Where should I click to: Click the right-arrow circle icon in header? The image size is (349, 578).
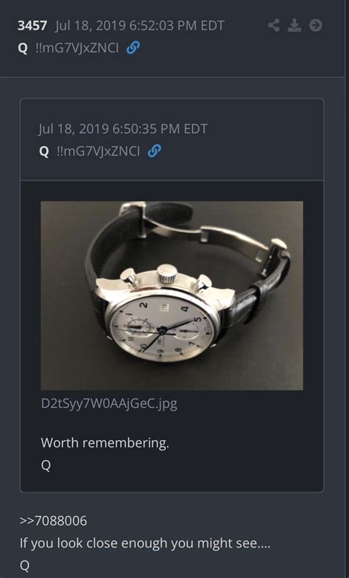pyautogui.click(x=316, y=25)
